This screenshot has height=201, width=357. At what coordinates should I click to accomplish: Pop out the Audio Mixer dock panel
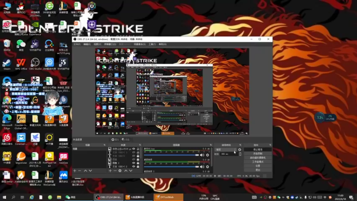click(x=211, y=145)
